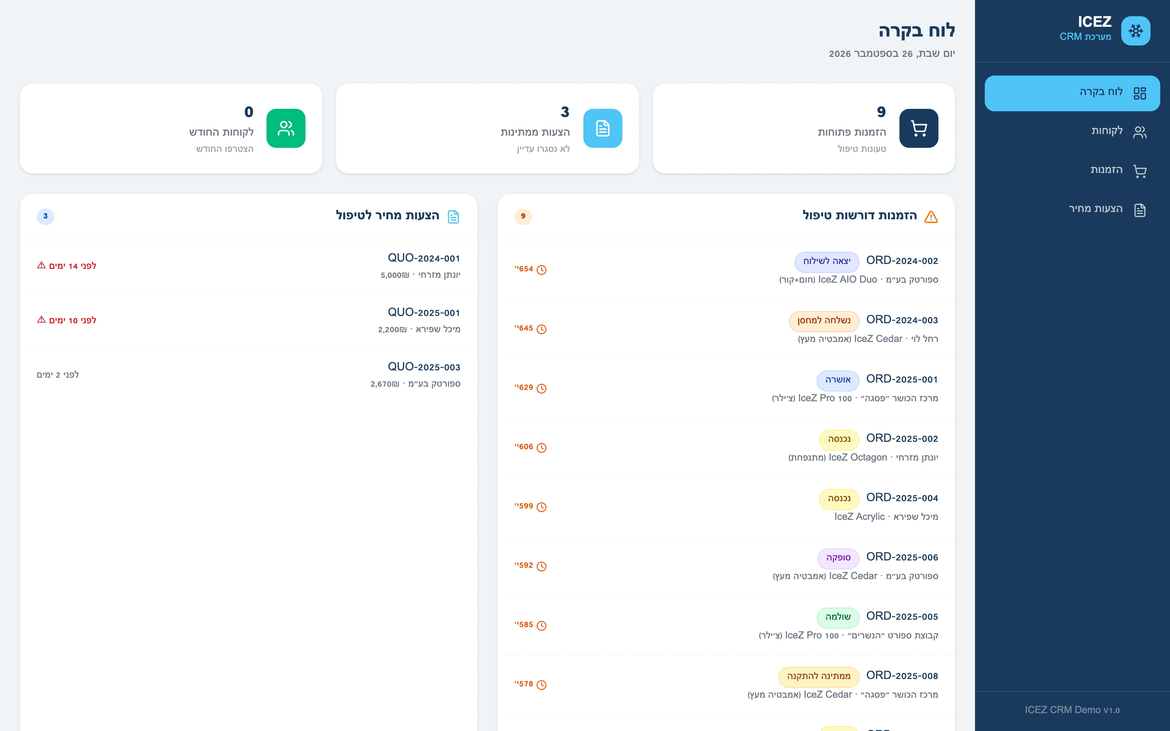Click the blue 3 count badge on quotes panel
Viewport: 1170px width, 731px height.
click(x=45, y=216)
